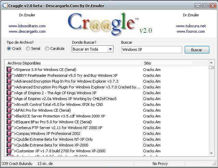Image resolution: width=218 pixels, height=168 pixels.
Task: Click icon beside 5Xpence 3.9 for Windows CE
Action: (9, 70)
